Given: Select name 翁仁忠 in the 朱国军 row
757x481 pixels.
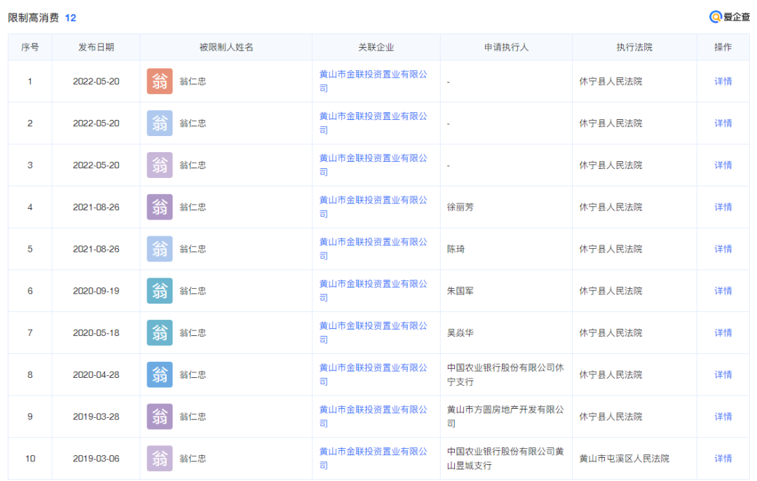Looking at the screenshot, I should (193, 291).
